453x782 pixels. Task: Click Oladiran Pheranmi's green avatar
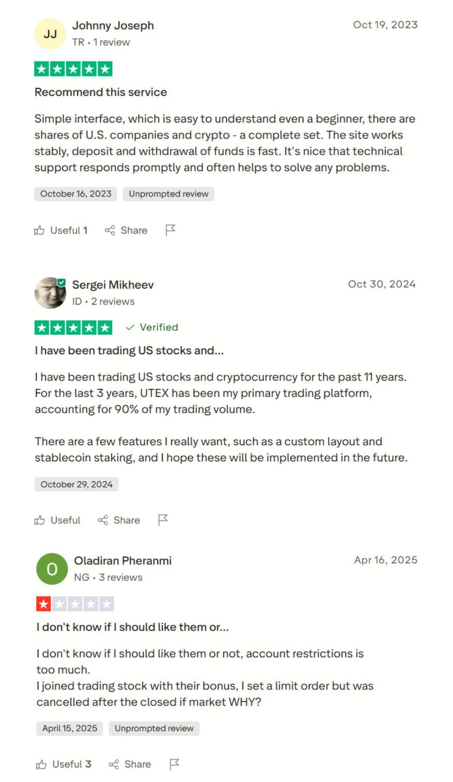pyautogui.click(x=52, y=569)
